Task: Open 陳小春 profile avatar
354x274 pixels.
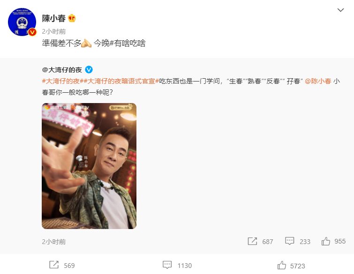Action: (22, 22)
